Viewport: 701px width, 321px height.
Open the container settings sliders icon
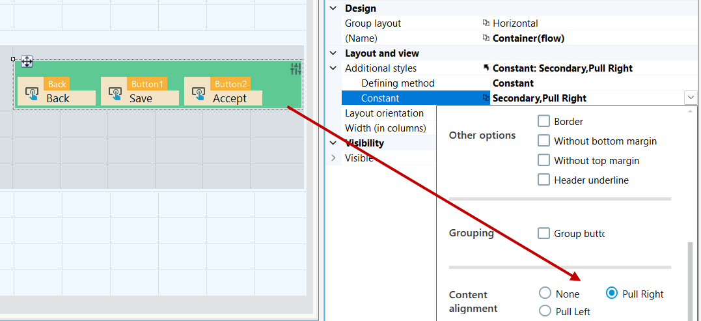(x=296, y=69)
